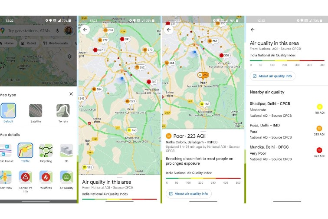Go back from the third screen map
328x219 pixels.
pos(169,30)
